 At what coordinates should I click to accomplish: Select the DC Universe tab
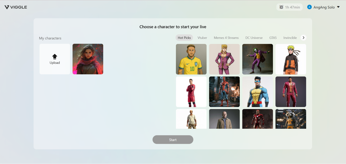pyautogui.click(x=254, y=38)
